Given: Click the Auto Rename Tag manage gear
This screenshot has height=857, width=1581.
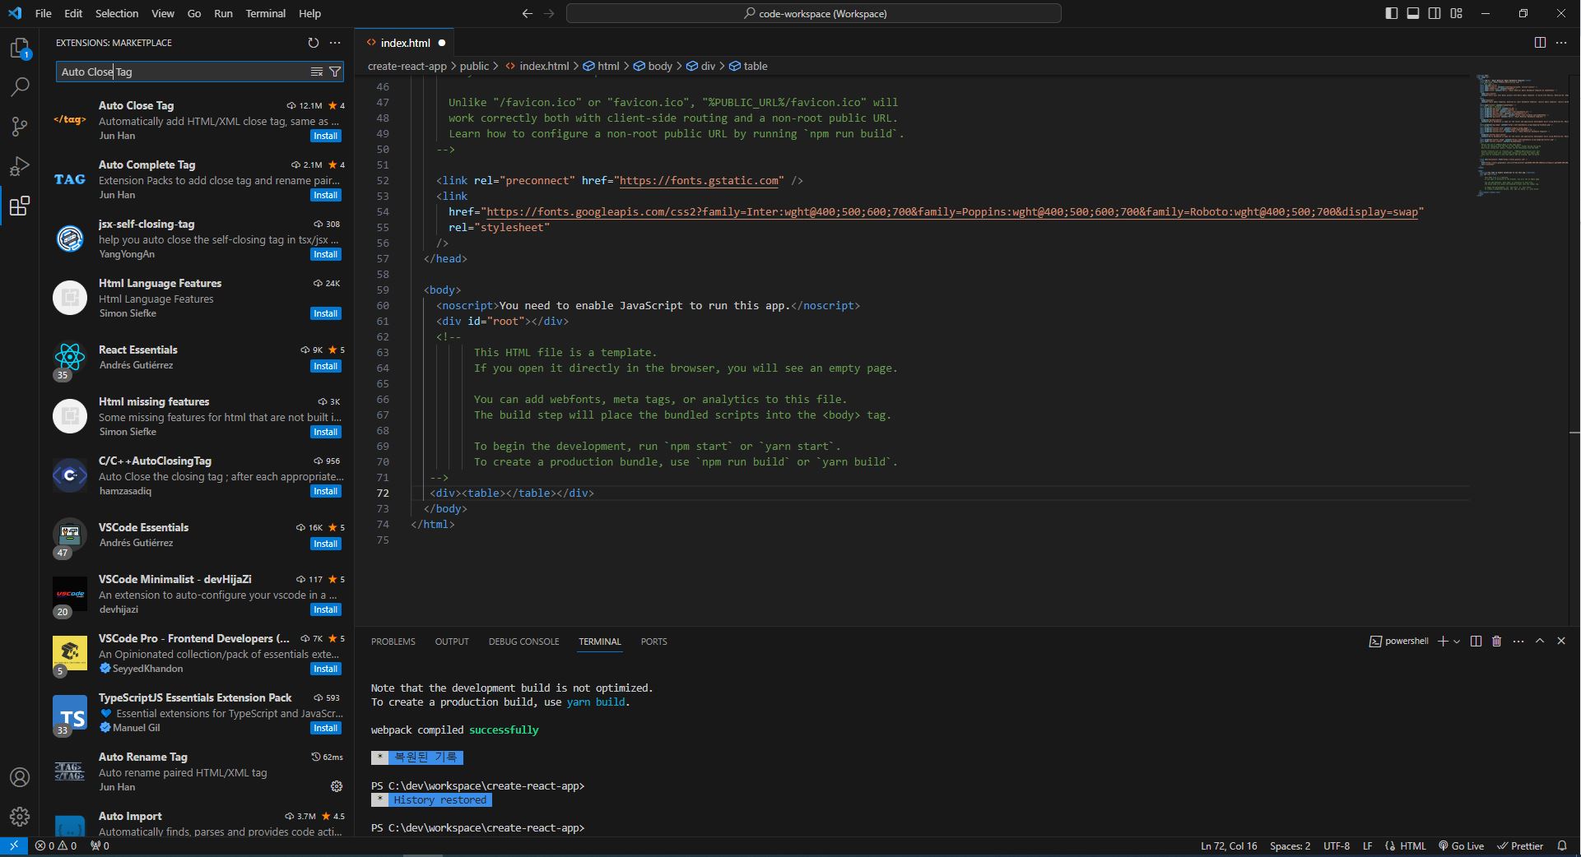Looking at the screenshot, I should pyautogui.click(x=337, y=787).
